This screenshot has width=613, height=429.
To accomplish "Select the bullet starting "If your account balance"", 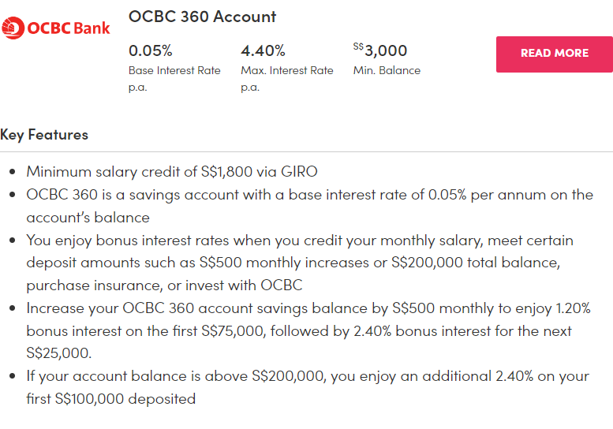I will pyautogui.click(x=308, y=387).
